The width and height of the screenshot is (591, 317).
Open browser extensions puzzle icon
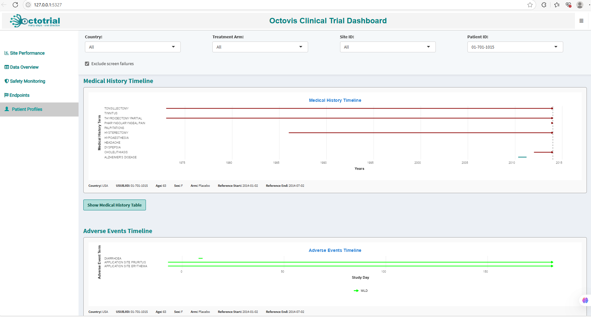544,5
